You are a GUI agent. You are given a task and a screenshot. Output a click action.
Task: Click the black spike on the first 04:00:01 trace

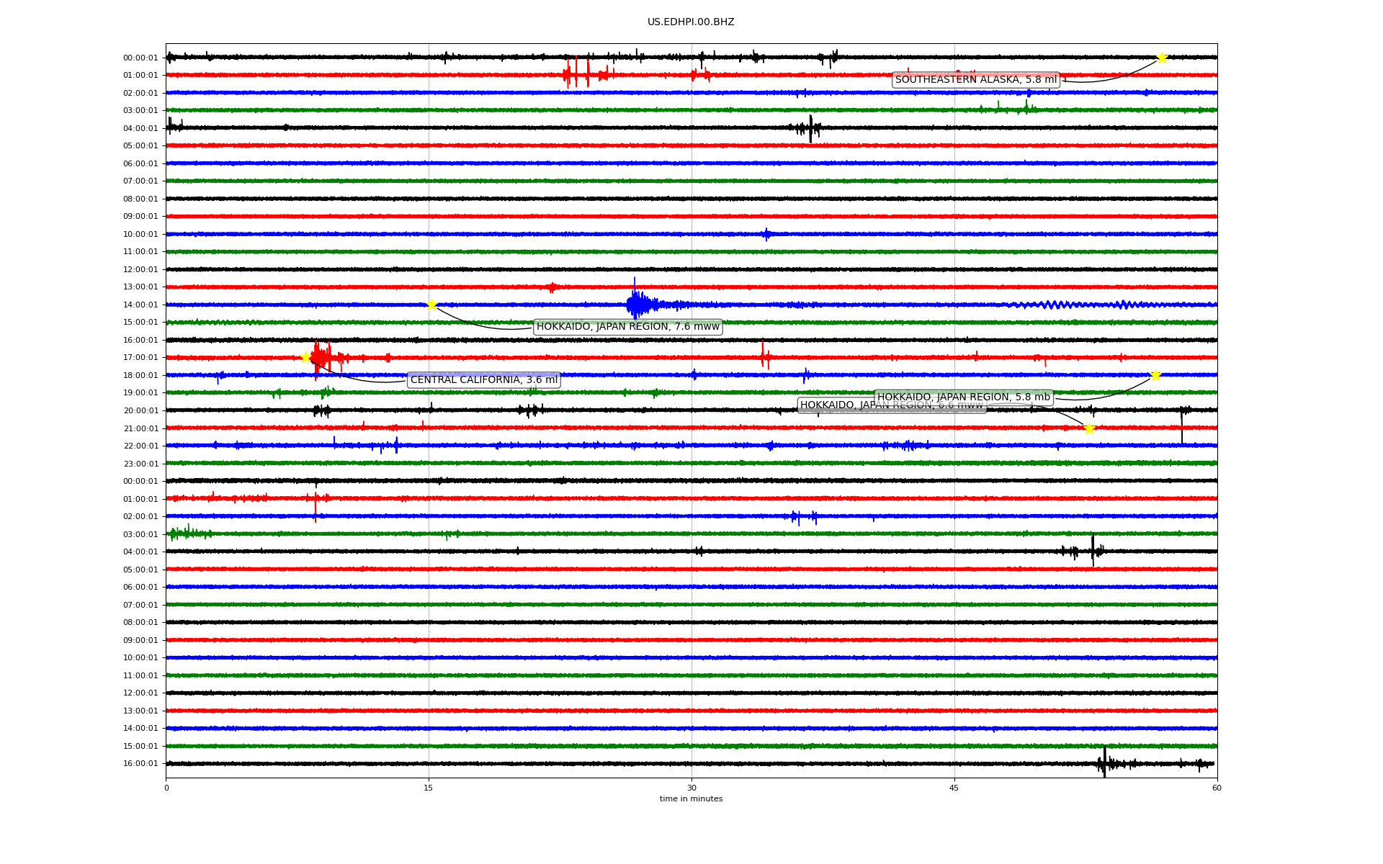[810, 128]
